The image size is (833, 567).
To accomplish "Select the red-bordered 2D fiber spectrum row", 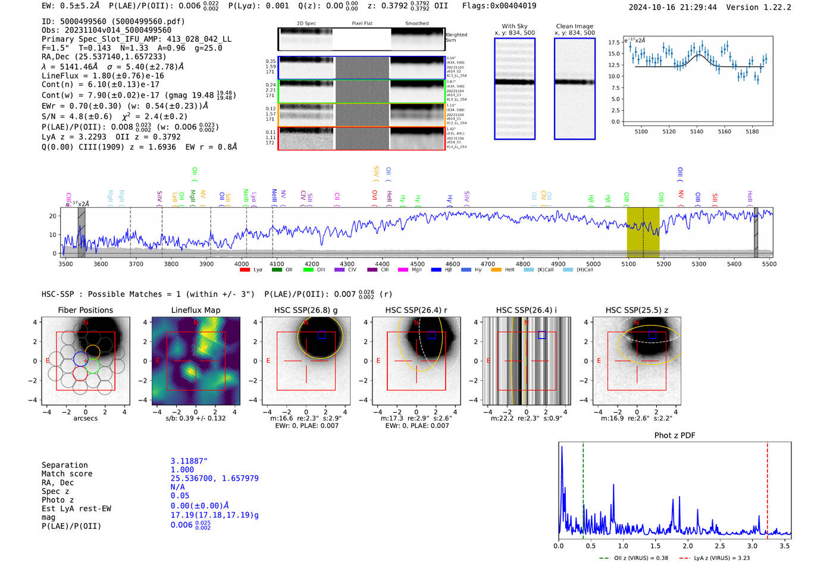I will point(361,138).
